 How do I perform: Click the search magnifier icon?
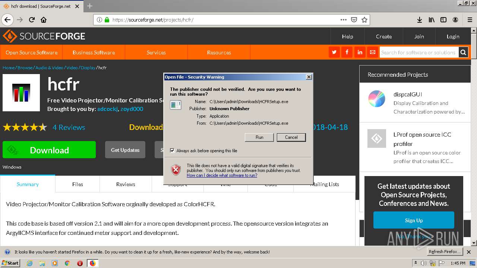tap(463, 52)
